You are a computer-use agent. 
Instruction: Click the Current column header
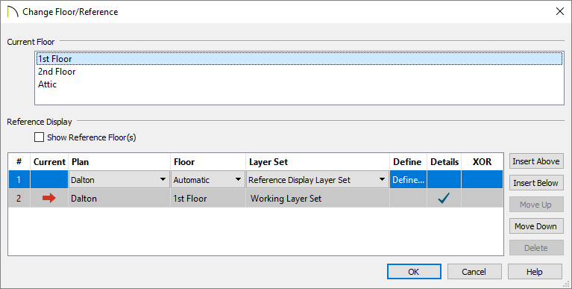click(x=49, y=162)
